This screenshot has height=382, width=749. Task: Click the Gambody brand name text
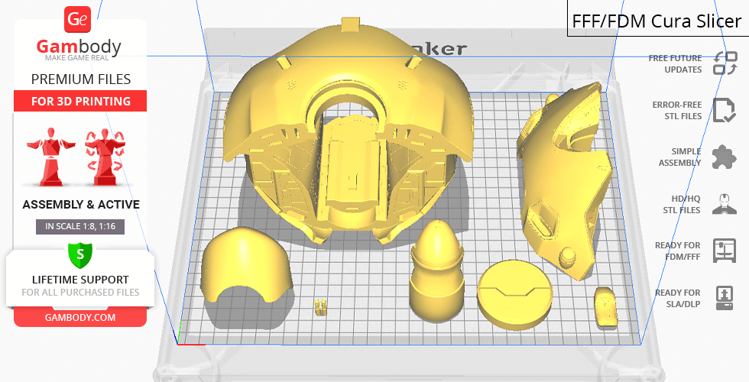pos(79,47)
